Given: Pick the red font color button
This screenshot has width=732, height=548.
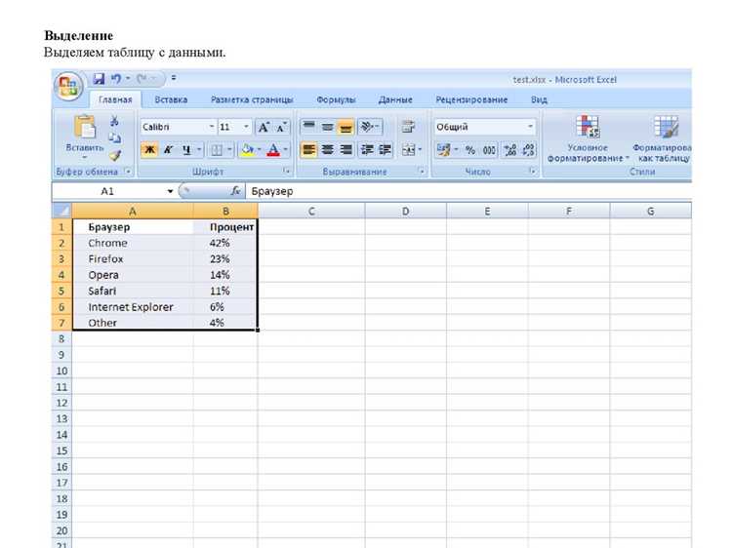Looking at the screenshot, I should tap(273, 150).
